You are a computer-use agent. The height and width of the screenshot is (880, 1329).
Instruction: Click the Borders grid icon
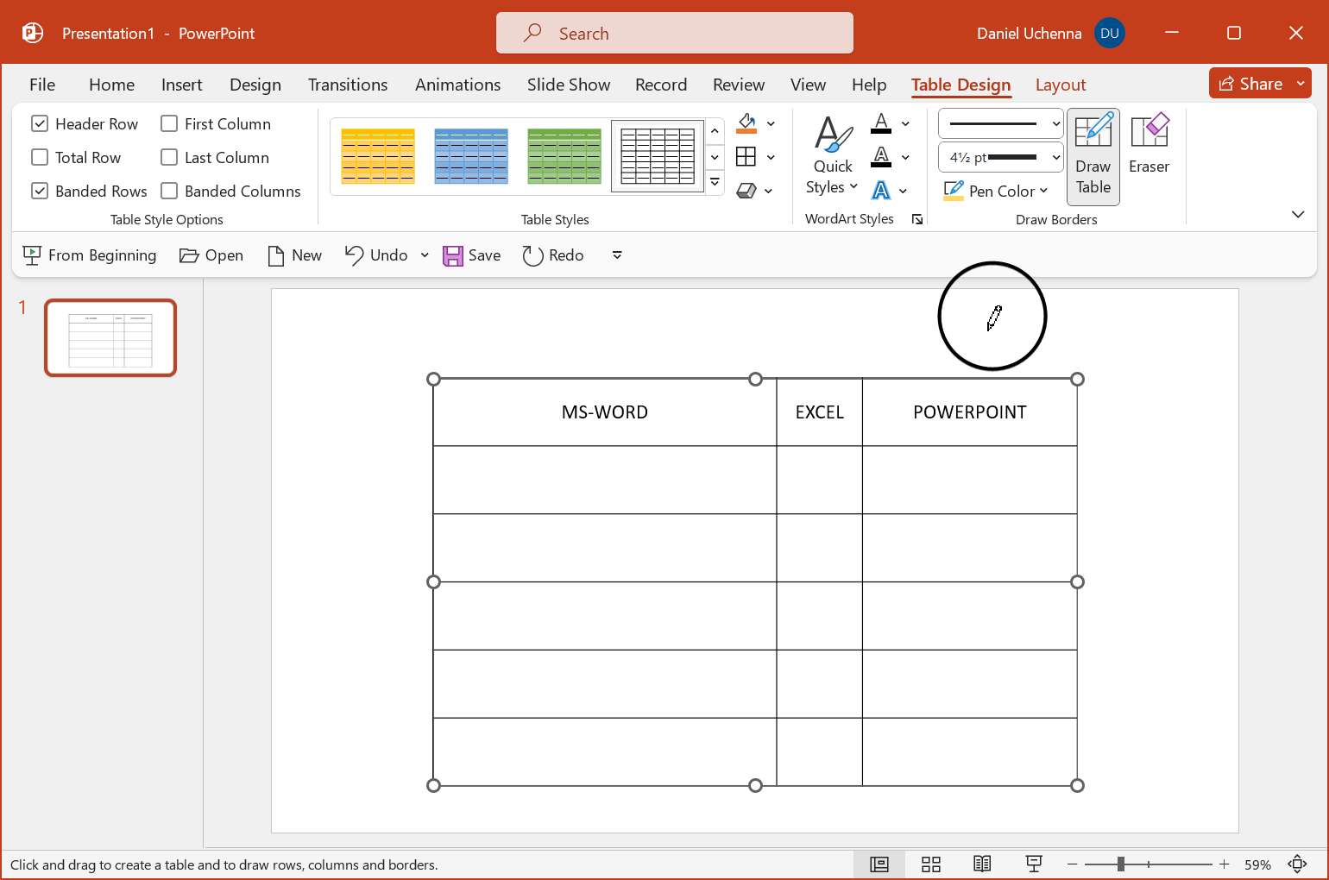point(746,157)
